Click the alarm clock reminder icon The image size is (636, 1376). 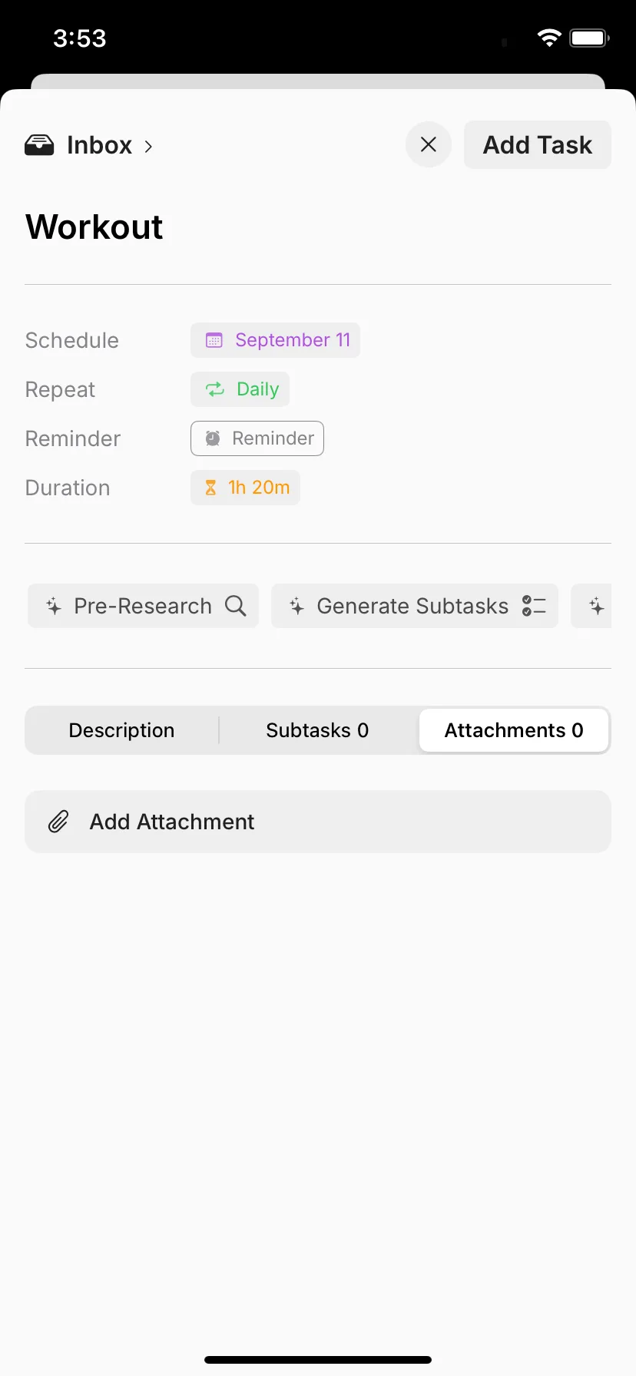[213, 438]
